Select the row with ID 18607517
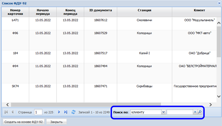This screenshot has width=222, height=126. [109, 57]
